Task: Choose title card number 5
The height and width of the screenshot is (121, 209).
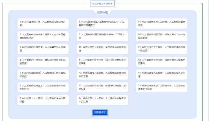Action: [x=43, y=74]
